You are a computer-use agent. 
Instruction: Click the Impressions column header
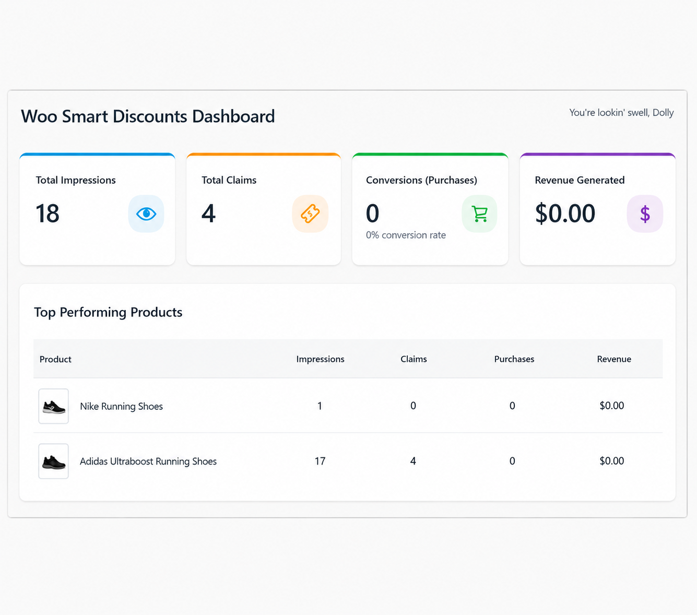320,359
